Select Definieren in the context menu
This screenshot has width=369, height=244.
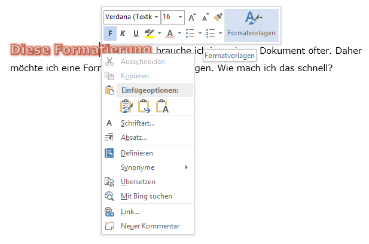(x=148, y=153)
